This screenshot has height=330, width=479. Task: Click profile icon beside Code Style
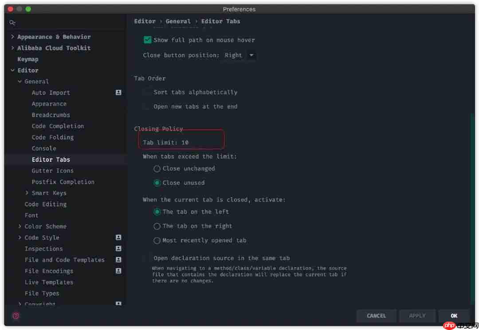pyautogui.click(x=118, y=237)
